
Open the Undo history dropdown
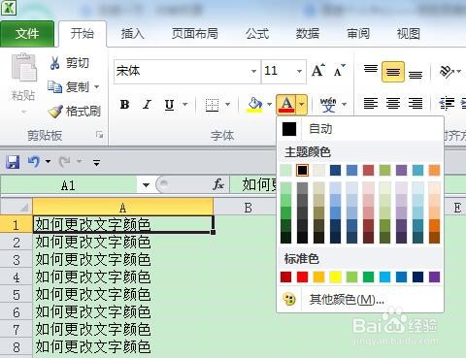click(x=48, y=161)
